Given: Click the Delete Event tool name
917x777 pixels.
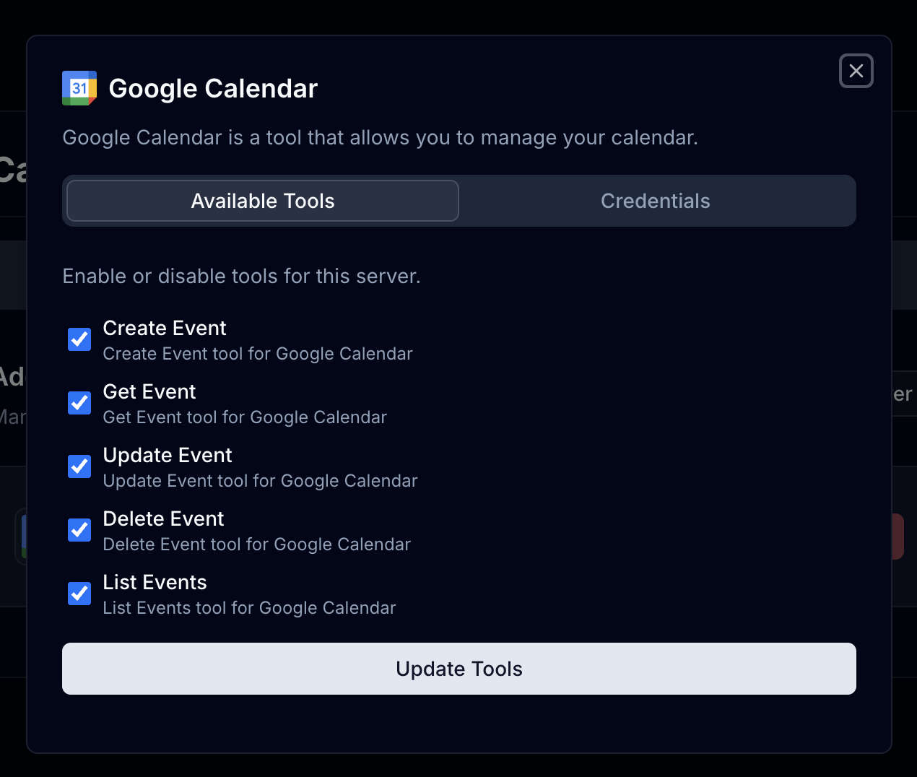Looking at the screenshot, I should pyautogui.click(x=163, y=519).
